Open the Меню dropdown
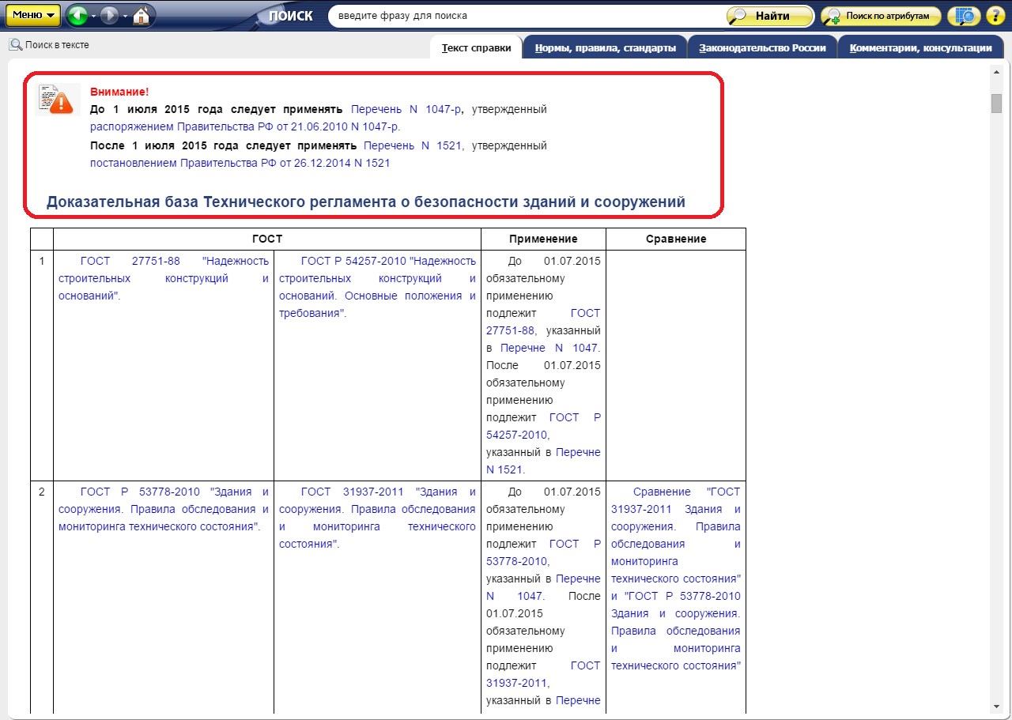The width and height of the screenshot is (1012, 720). click(x=33, y=15)
